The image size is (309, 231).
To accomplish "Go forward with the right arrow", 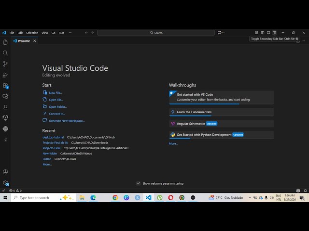I will click(92, 33).
